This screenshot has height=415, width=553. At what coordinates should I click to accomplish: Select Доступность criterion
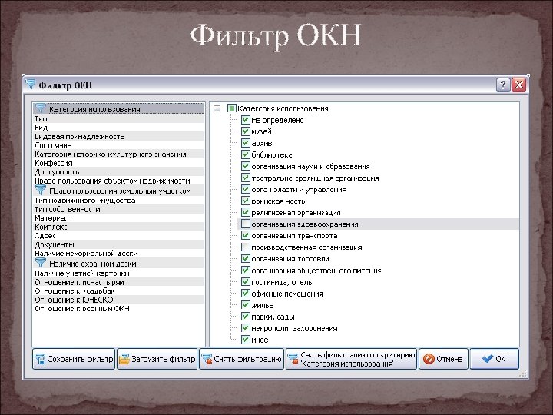click(x=118, y=172)
